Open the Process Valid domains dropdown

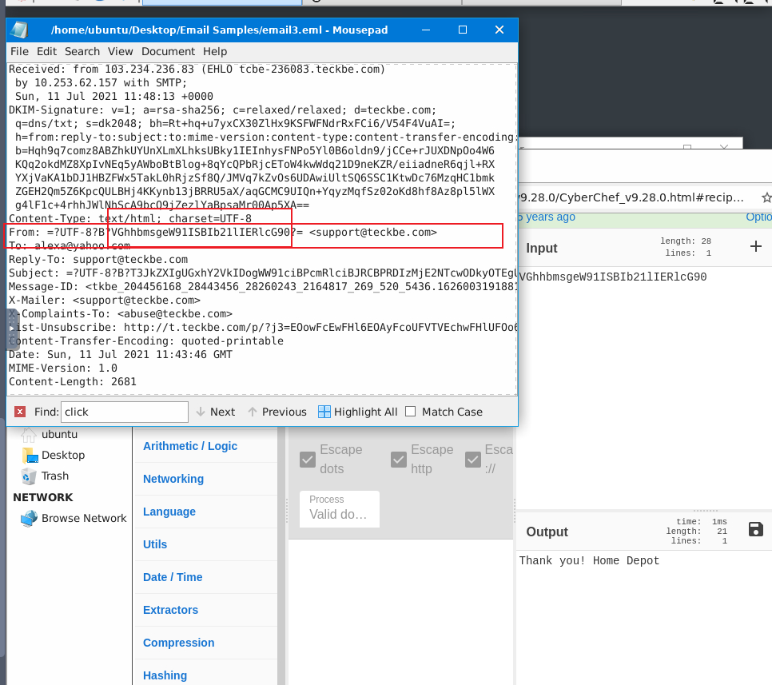(x=339, y=508)
